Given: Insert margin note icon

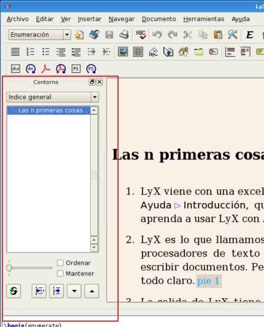Looking at the screenshot, I should [x=184, y=52].
